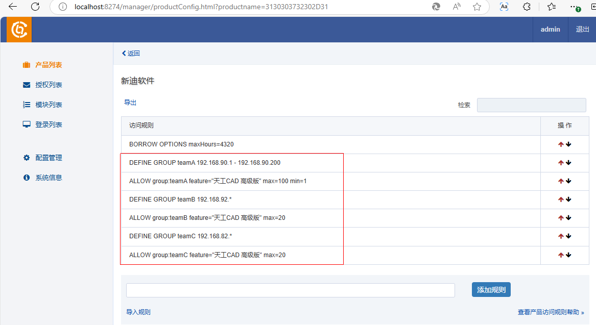Move the ALLOW group:teamA rule up
Viewport: 596px width, 325px height.
[561, 181]
